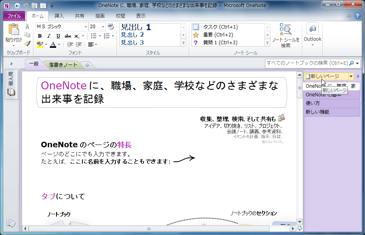Open the 新しい機能 page
Viewport: 365px width, 235px height.
pos(332,112)
